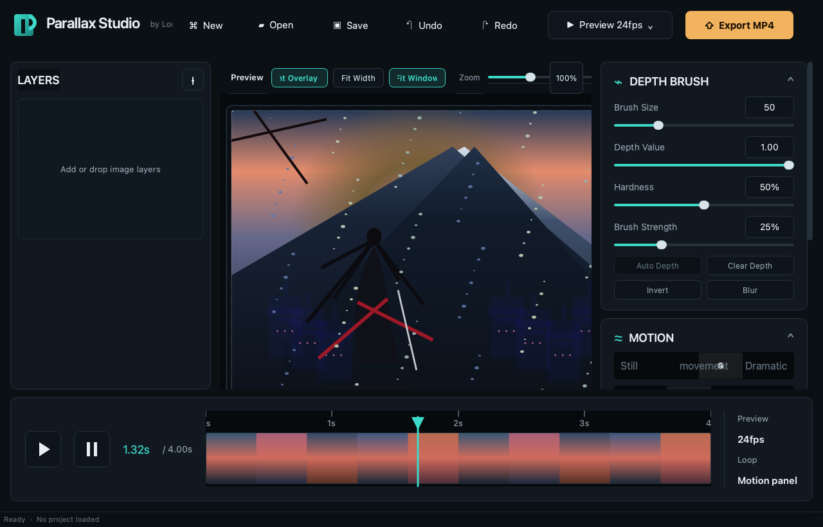The width and height of the screenshot is (823, 527).
Task: Click the 24fps preview rate text
Action: pos(751,440)
